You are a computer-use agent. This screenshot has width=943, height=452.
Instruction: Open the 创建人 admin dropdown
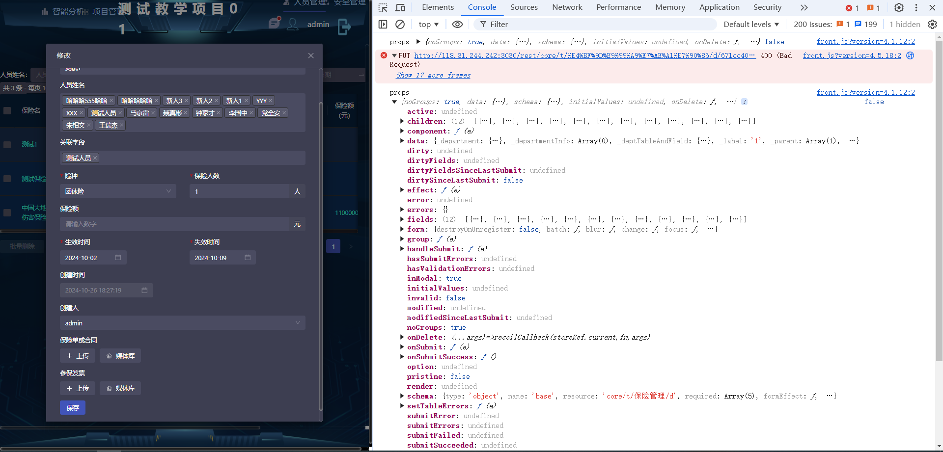(183, 323)
